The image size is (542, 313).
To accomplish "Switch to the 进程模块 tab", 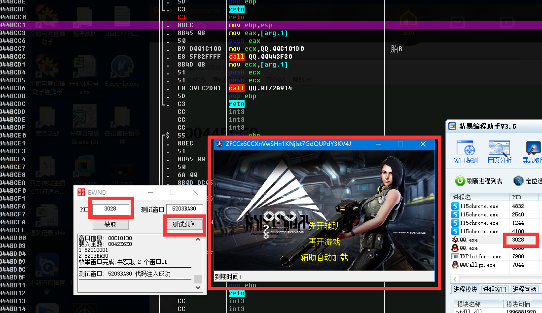I will [x=465, y=289].
